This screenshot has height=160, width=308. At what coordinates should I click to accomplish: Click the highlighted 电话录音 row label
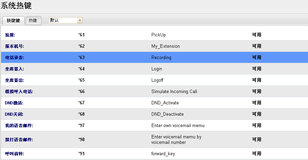click(14, 58)
